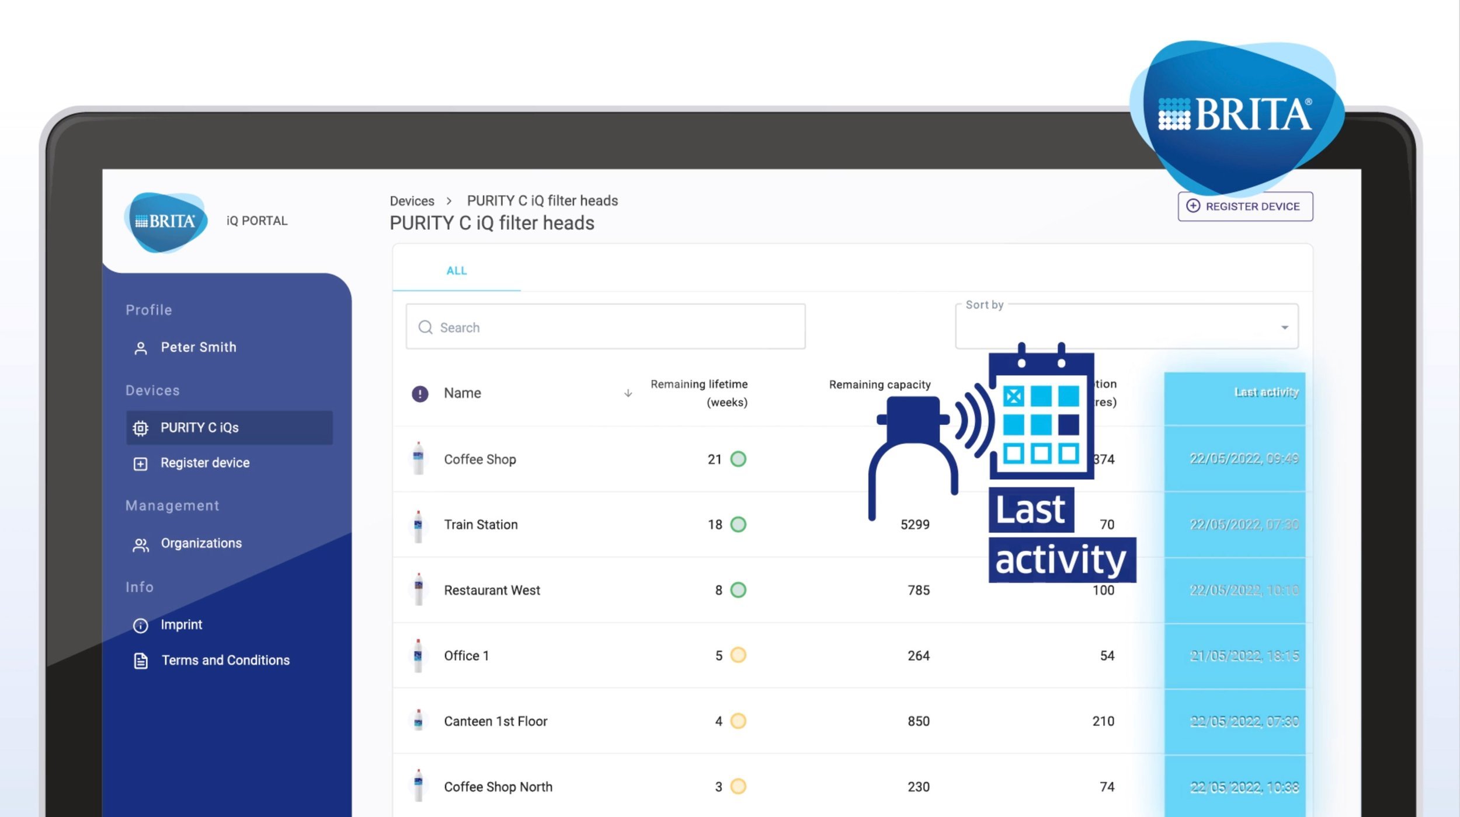Screen dimensions: 1460x817
Task: Click Train Station remaining capacity value 5299
Action: (x=915, y=525)
